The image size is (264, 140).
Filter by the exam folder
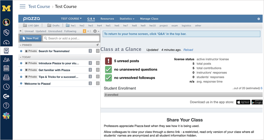tap(175, 26)
